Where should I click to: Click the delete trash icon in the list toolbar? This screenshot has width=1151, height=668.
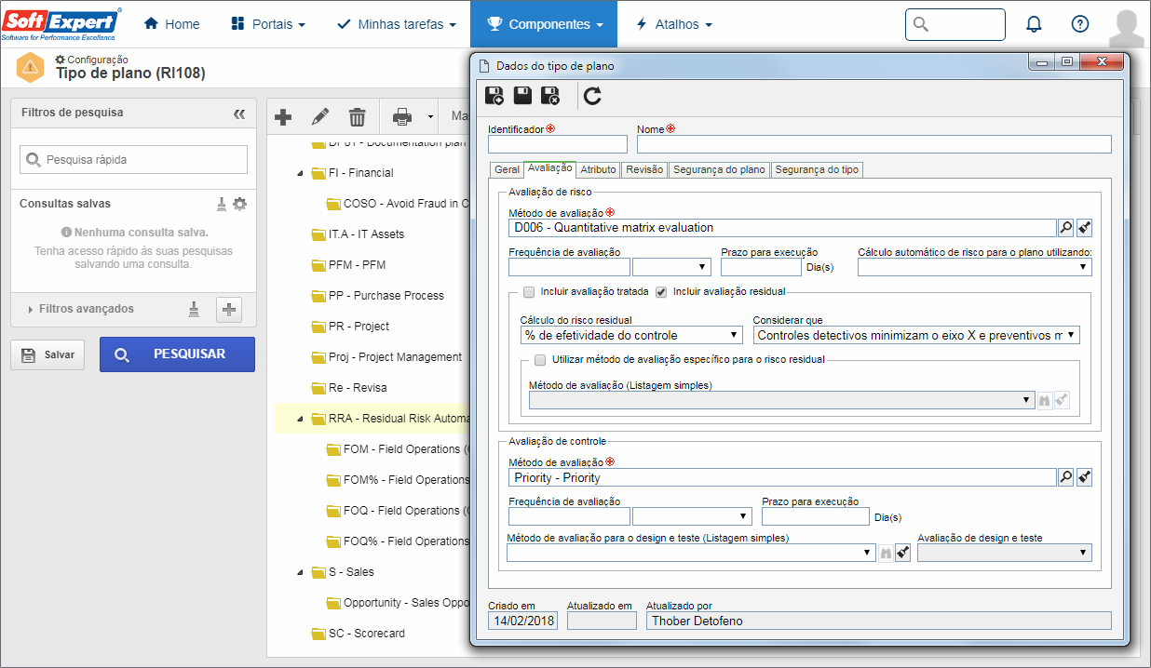click(x=358, y=116)
